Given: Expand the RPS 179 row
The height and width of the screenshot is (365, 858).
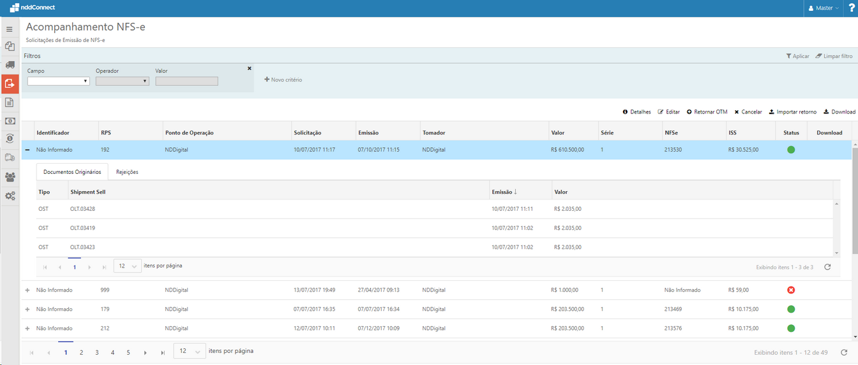Looking at the screenshot, I should coord(27,309).
